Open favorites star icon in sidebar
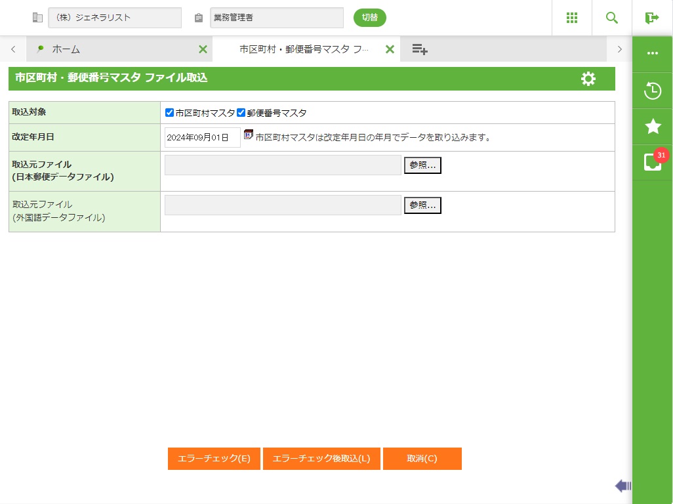The width and height of the screenshot is (673, 504). coord(653,127)
